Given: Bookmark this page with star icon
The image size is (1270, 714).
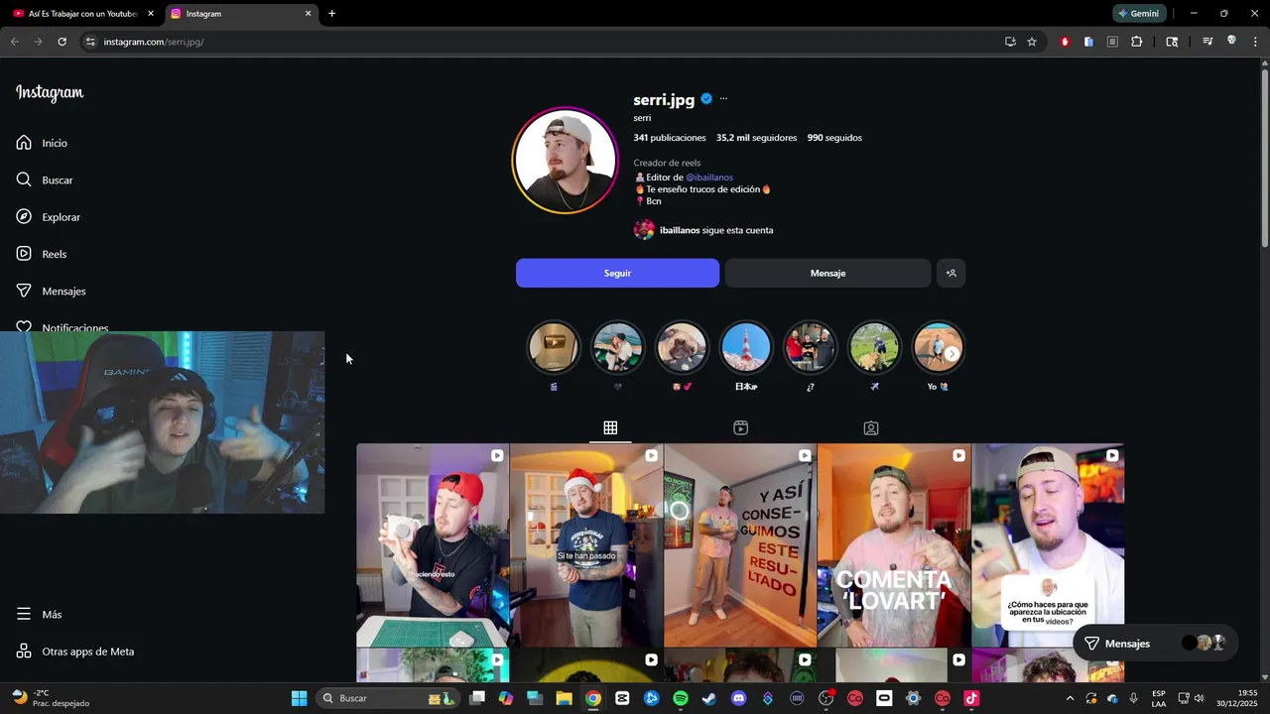Looking at the screenshot, I should 1032,42.
